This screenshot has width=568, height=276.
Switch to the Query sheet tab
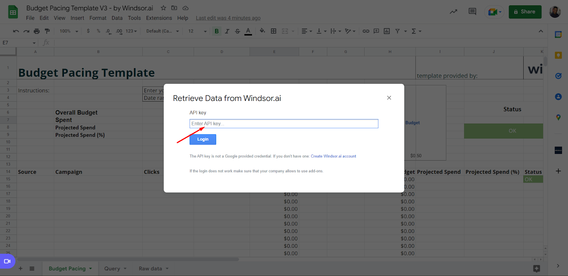pos(116,269)
